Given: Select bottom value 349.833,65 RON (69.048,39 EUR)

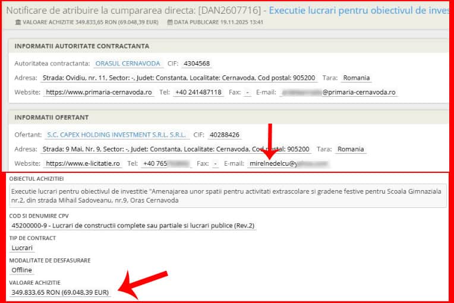Looking at the screenshot, I should (60, 292).
